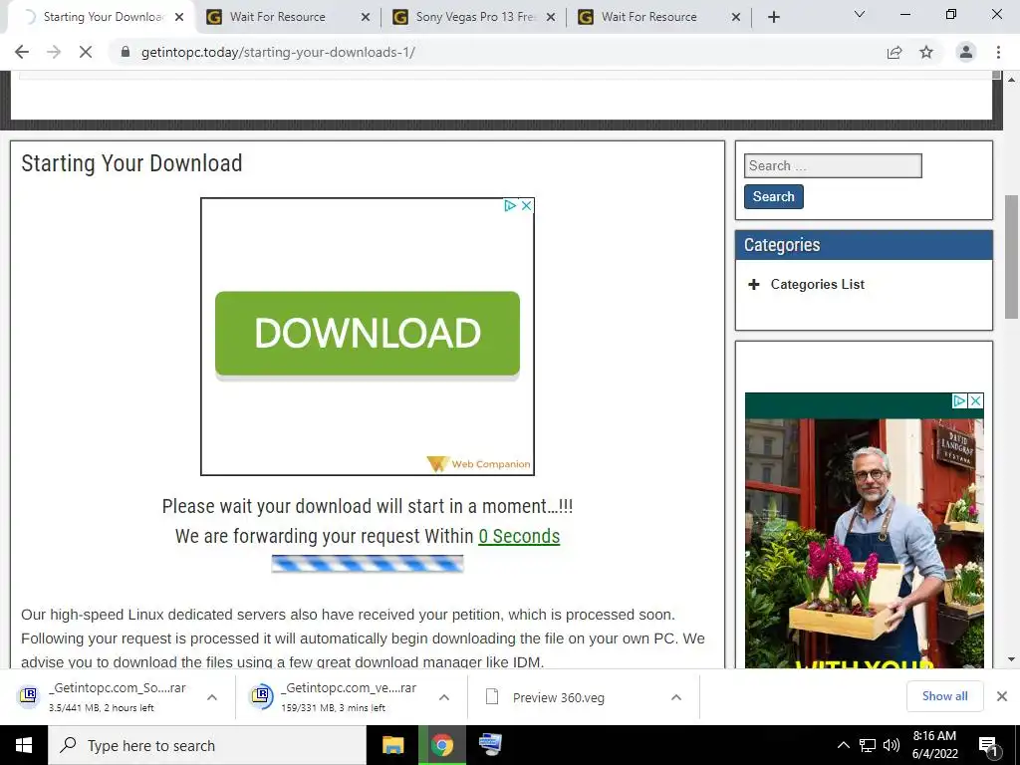Expand options for Preview 360.veg download

[676, 697]
